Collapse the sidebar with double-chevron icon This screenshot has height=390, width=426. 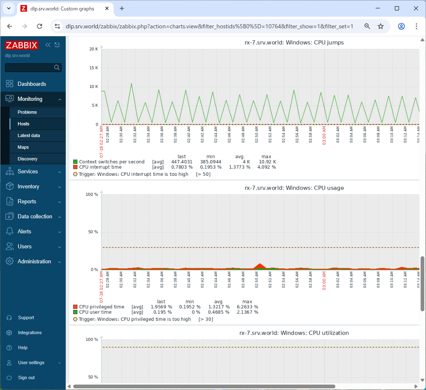point(48,45)
